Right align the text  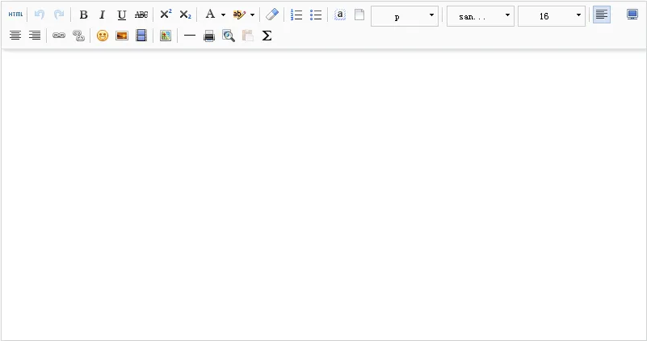[x=35, y=36]
